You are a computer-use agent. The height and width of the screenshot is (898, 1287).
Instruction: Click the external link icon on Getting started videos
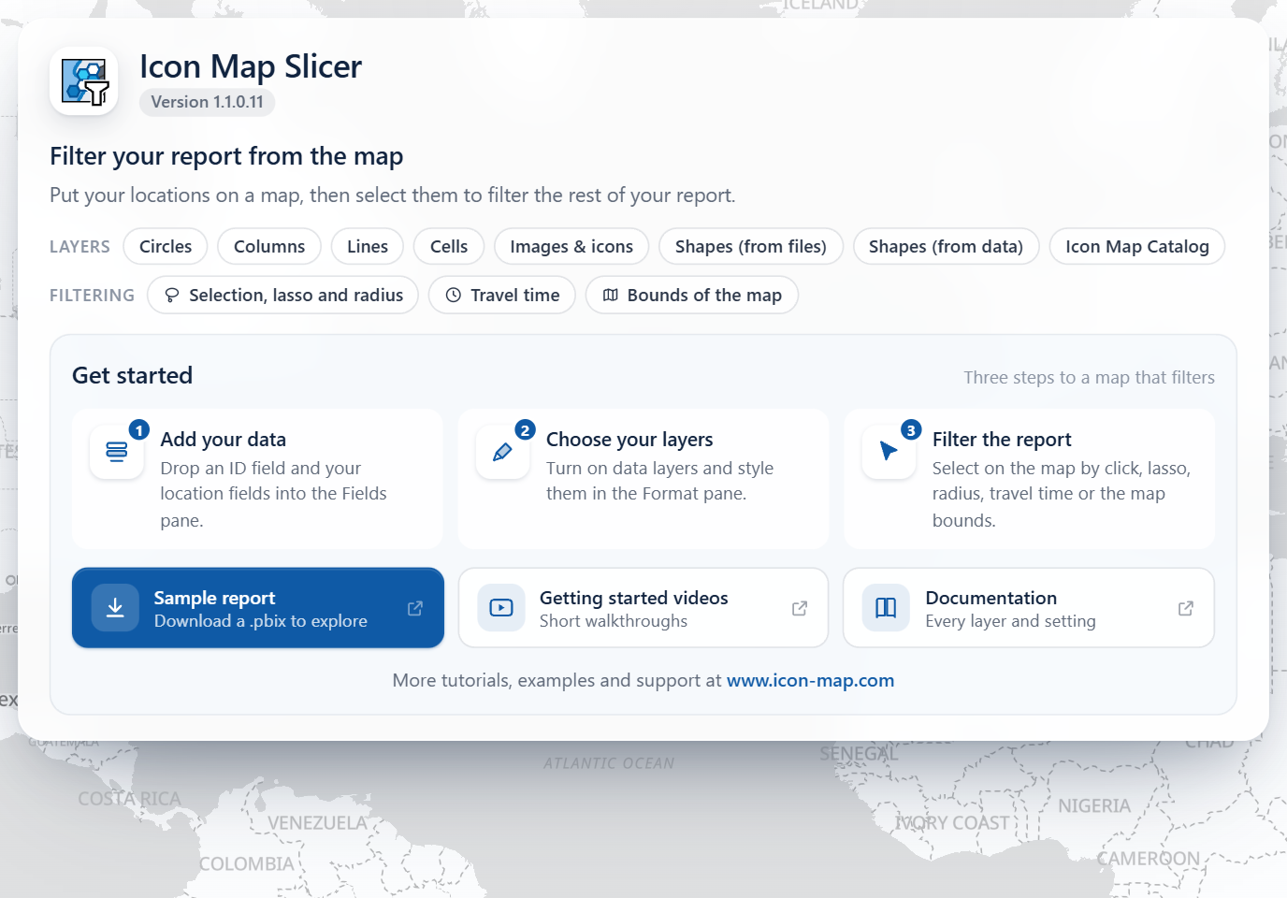coord(800,608)
